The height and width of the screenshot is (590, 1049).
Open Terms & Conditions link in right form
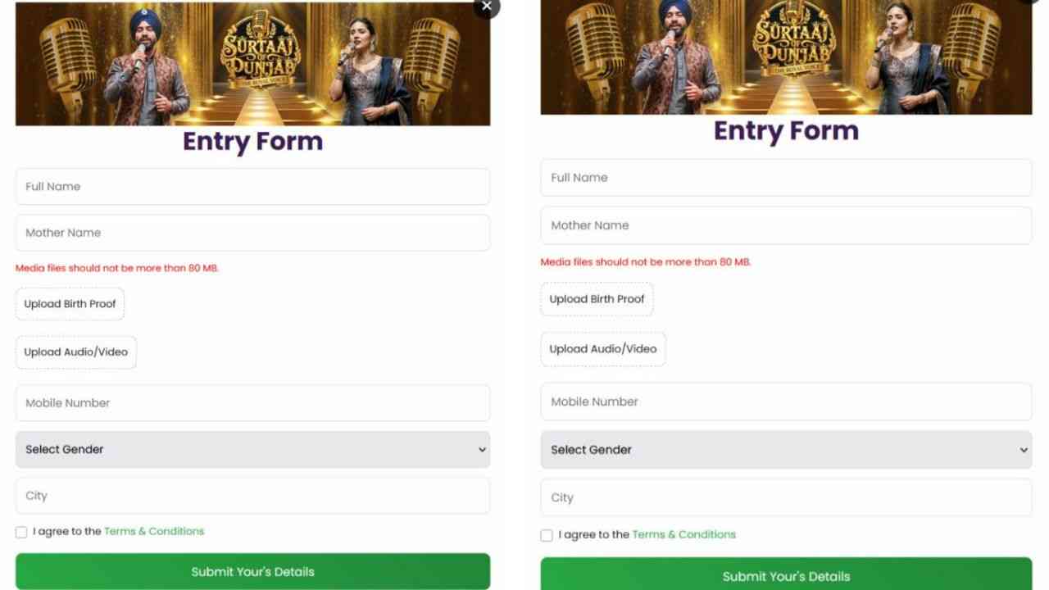tap(684, 534)
